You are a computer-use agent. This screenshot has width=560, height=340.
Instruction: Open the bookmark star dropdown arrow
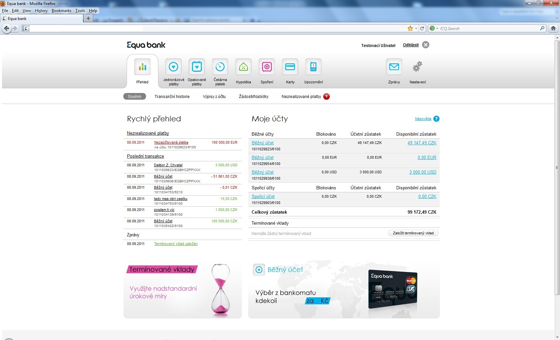[x=416, y=29]
